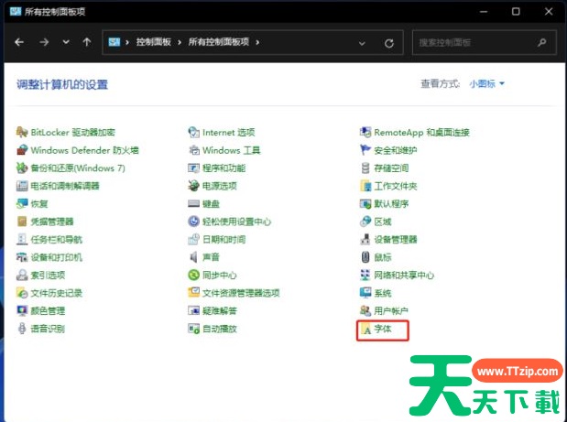Expand the address bar history dropdown

pyautogui.click(x=362, y=43)
